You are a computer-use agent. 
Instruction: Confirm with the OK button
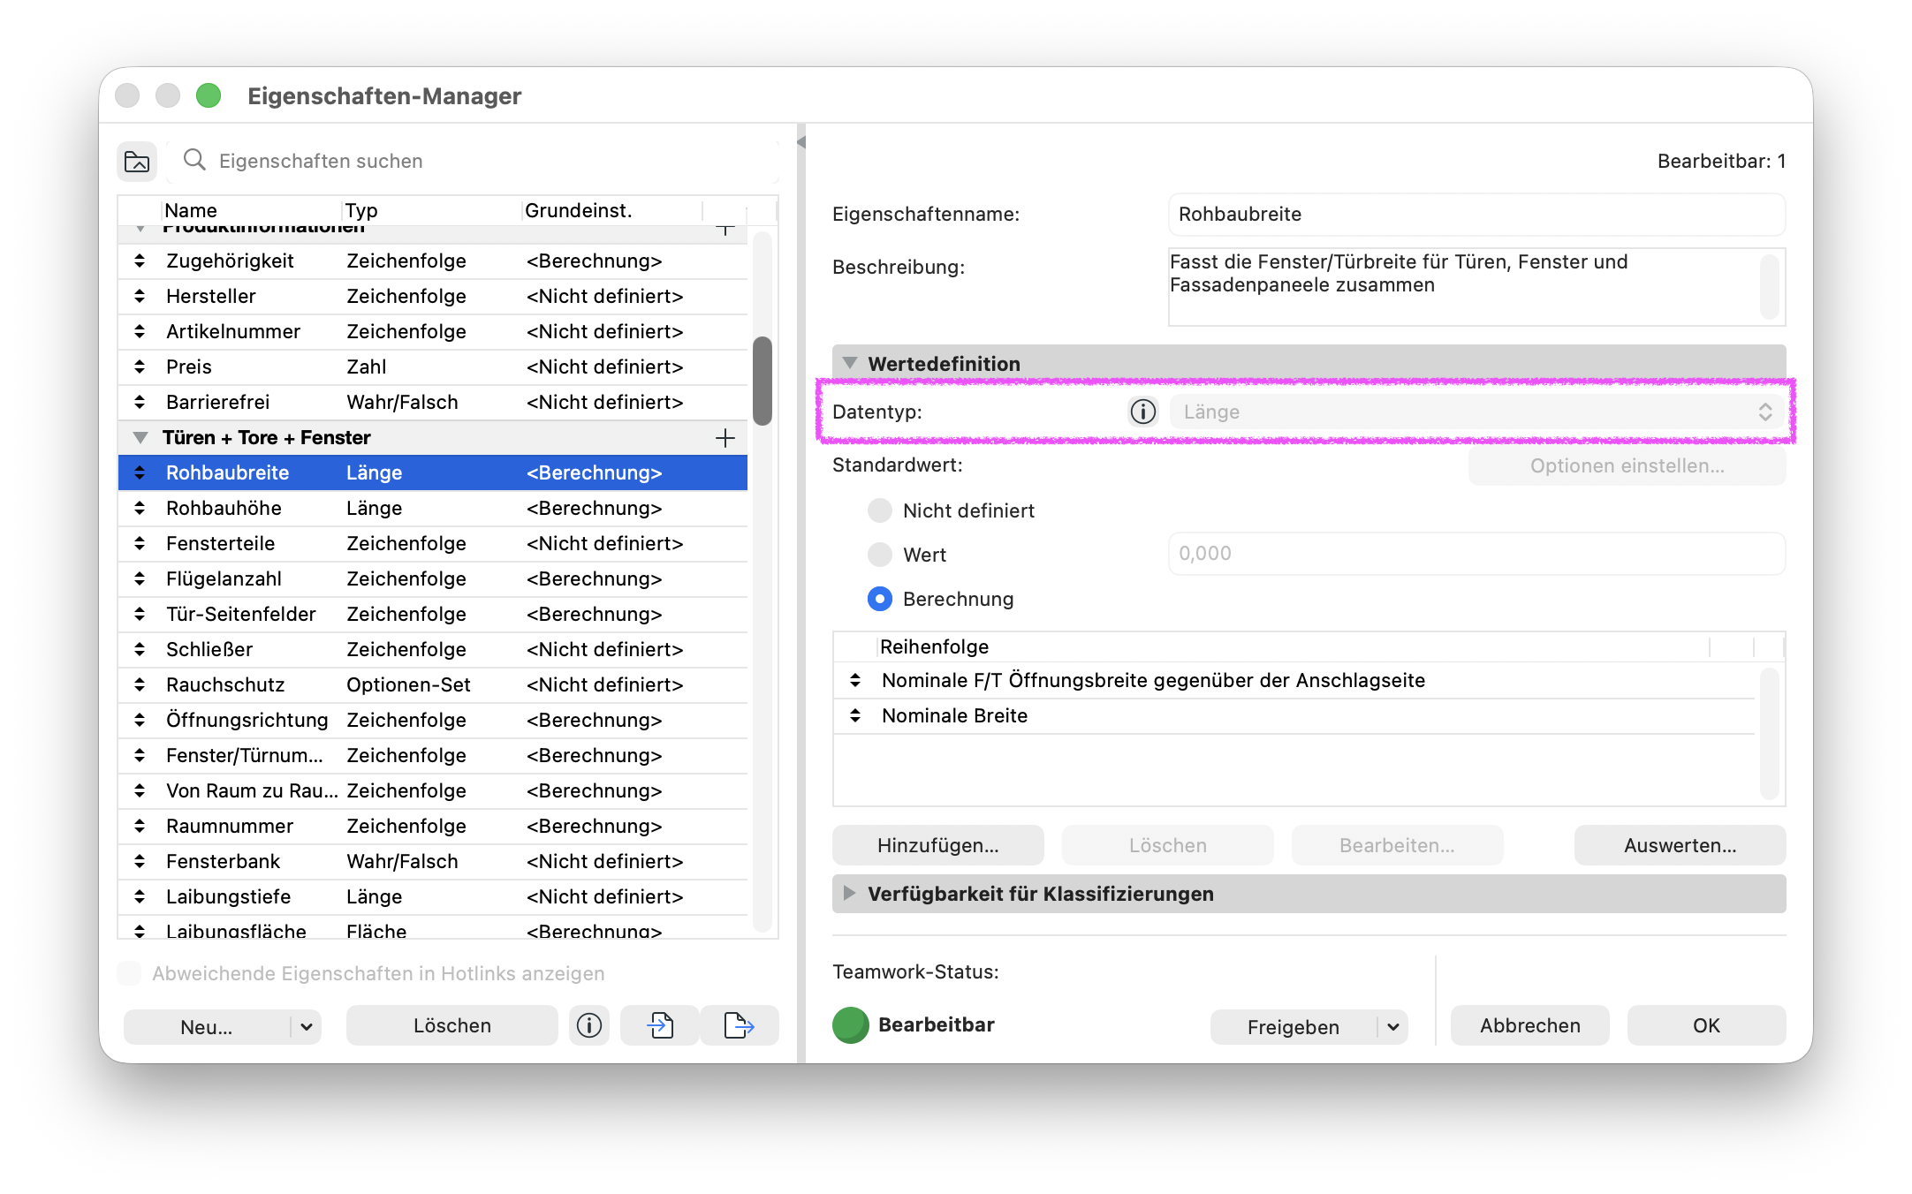click(1707, 1025)
